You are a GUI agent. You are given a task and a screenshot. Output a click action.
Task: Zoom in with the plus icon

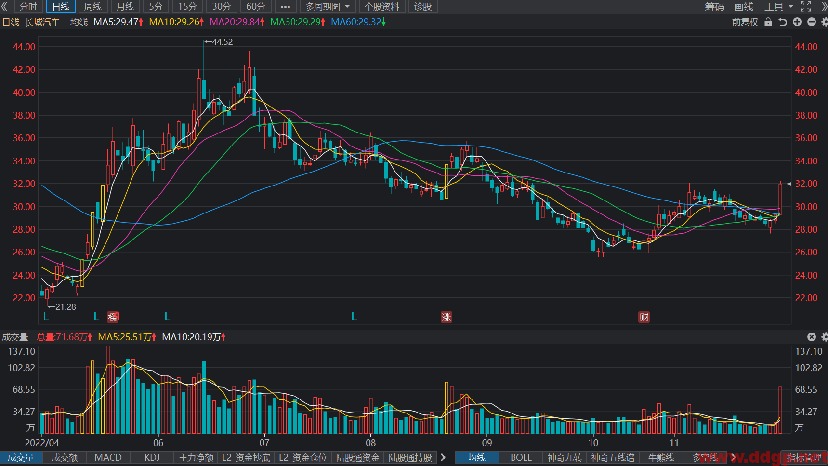(x=797, y=22)
